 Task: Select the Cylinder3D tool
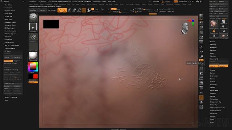224,22
